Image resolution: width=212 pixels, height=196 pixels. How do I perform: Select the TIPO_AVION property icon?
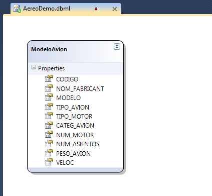[x=49, y=107]
